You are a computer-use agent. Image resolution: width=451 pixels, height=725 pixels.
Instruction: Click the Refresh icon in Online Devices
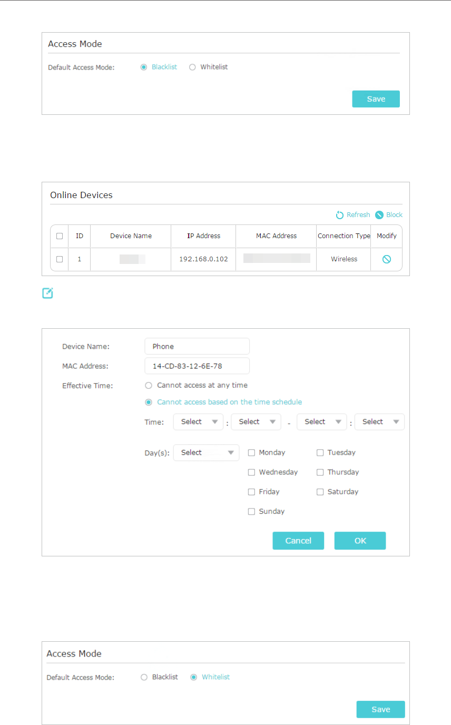pos(340,215)
